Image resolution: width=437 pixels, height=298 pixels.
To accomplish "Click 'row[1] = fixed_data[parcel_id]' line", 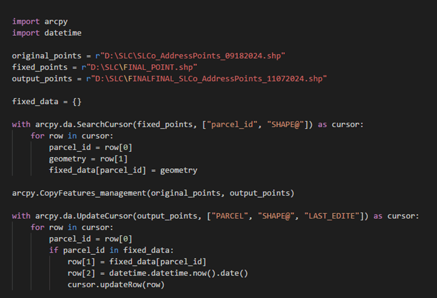I will tap(137, 262).
